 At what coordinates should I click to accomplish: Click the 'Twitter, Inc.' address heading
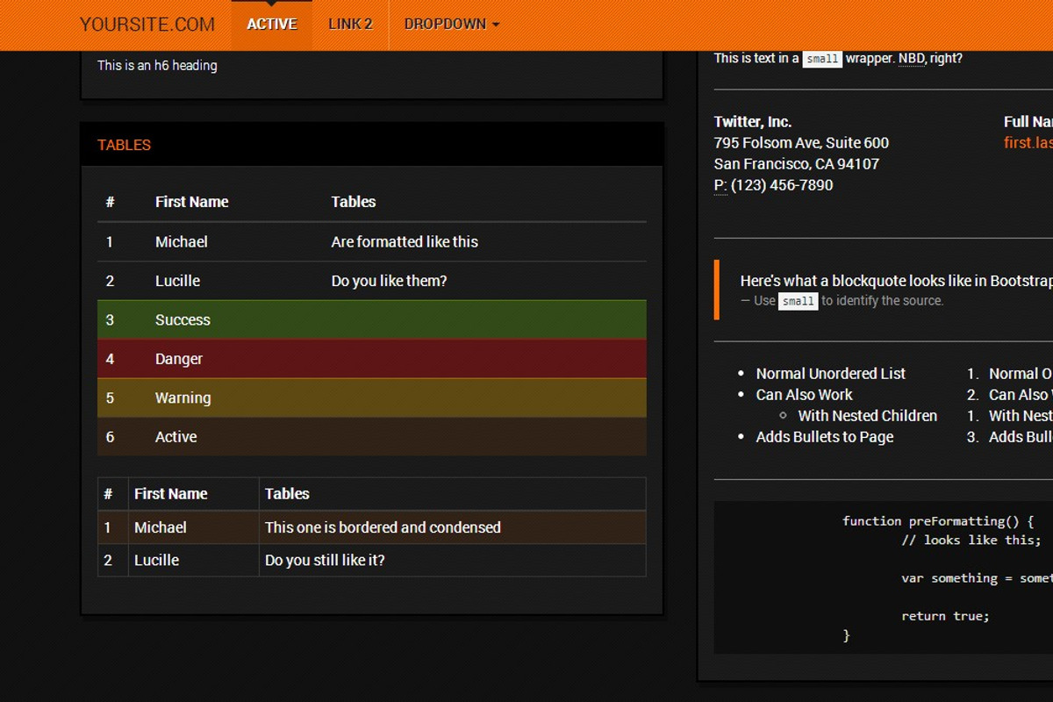click(x=753, y=122)
